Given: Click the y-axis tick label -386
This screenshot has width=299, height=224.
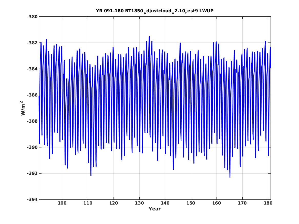Looking at the screenshot, I should tap(32, 95).
